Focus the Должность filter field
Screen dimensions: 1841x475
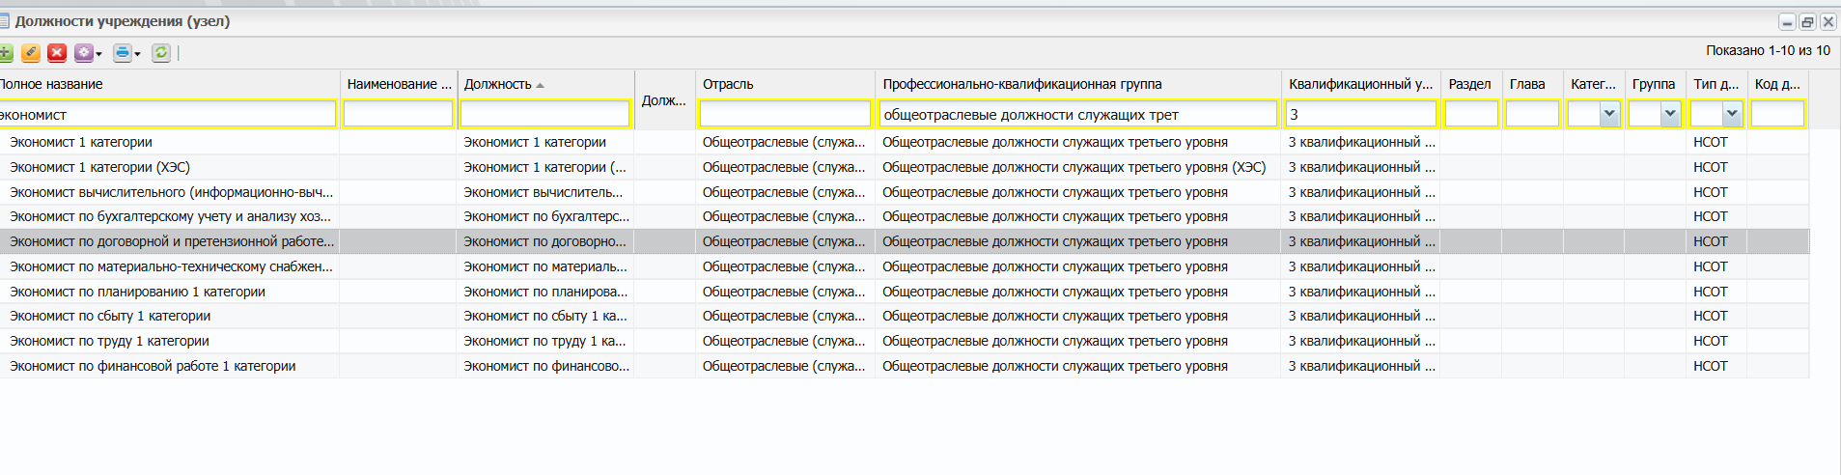pyautogui.click(x=544, y=114)
